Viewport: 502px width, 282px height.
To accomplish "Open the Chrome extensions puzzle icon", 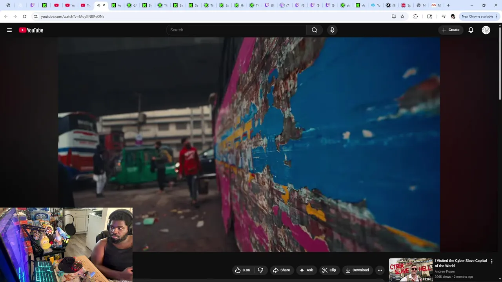I will coord(415,16).
